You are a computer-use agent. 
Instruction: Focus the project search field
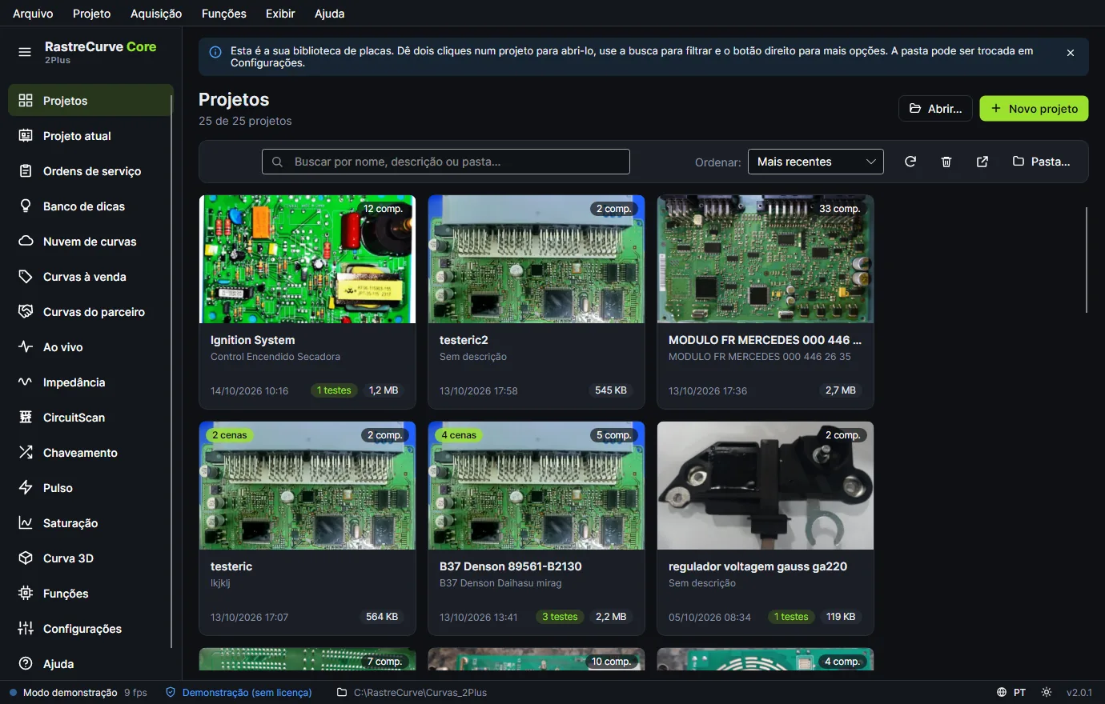[x=446, y=162]
